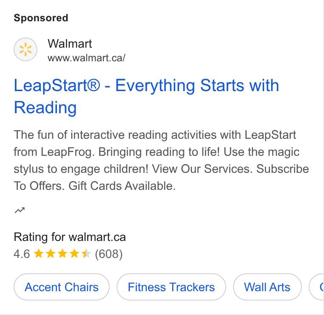The width and height of the screenshot is (324, 315).
Task: Click the half-filled fifth rating star
Action: [x=86, y=254]
